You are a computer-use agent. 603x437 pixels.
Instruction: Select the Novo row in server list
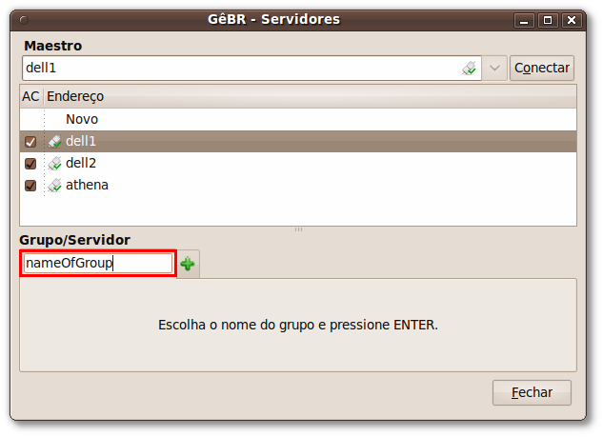[298, 120]
